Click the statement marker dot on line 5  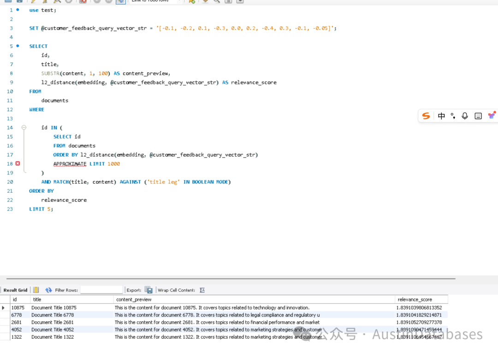(x=18, y=46)
